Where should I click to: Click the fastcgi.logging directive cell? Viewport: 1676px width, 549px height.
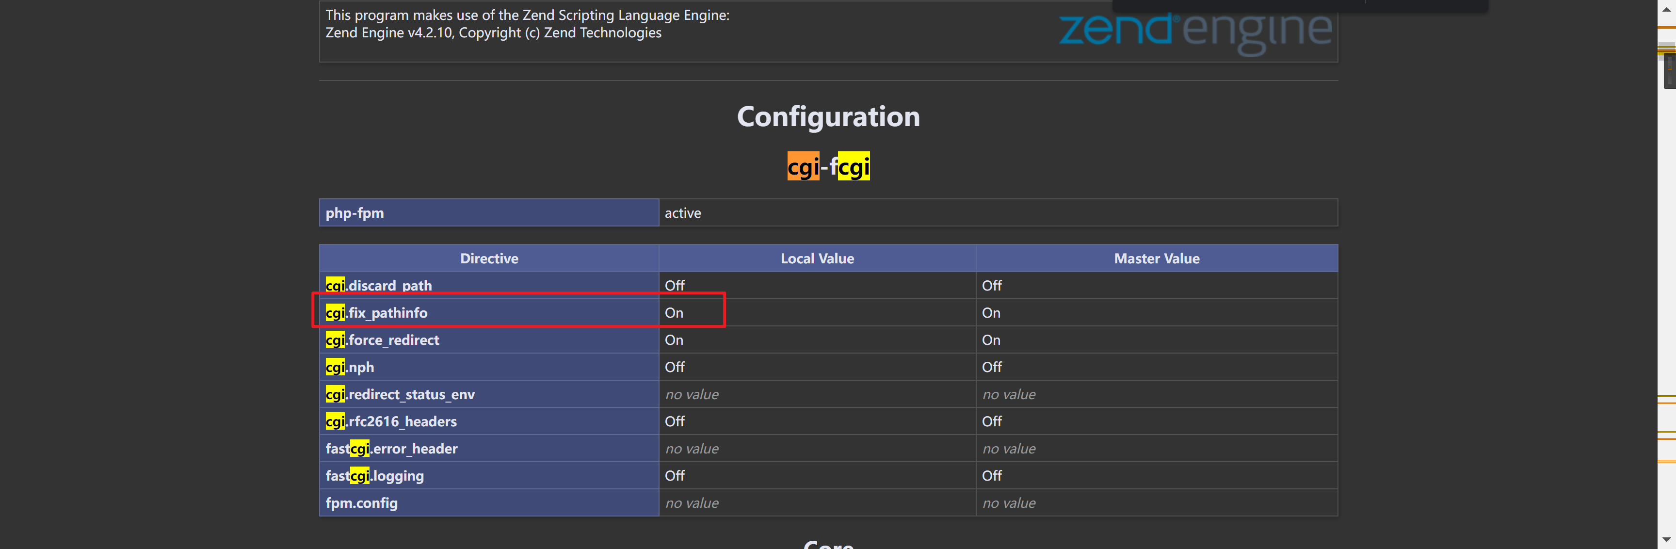coord(489,475)
